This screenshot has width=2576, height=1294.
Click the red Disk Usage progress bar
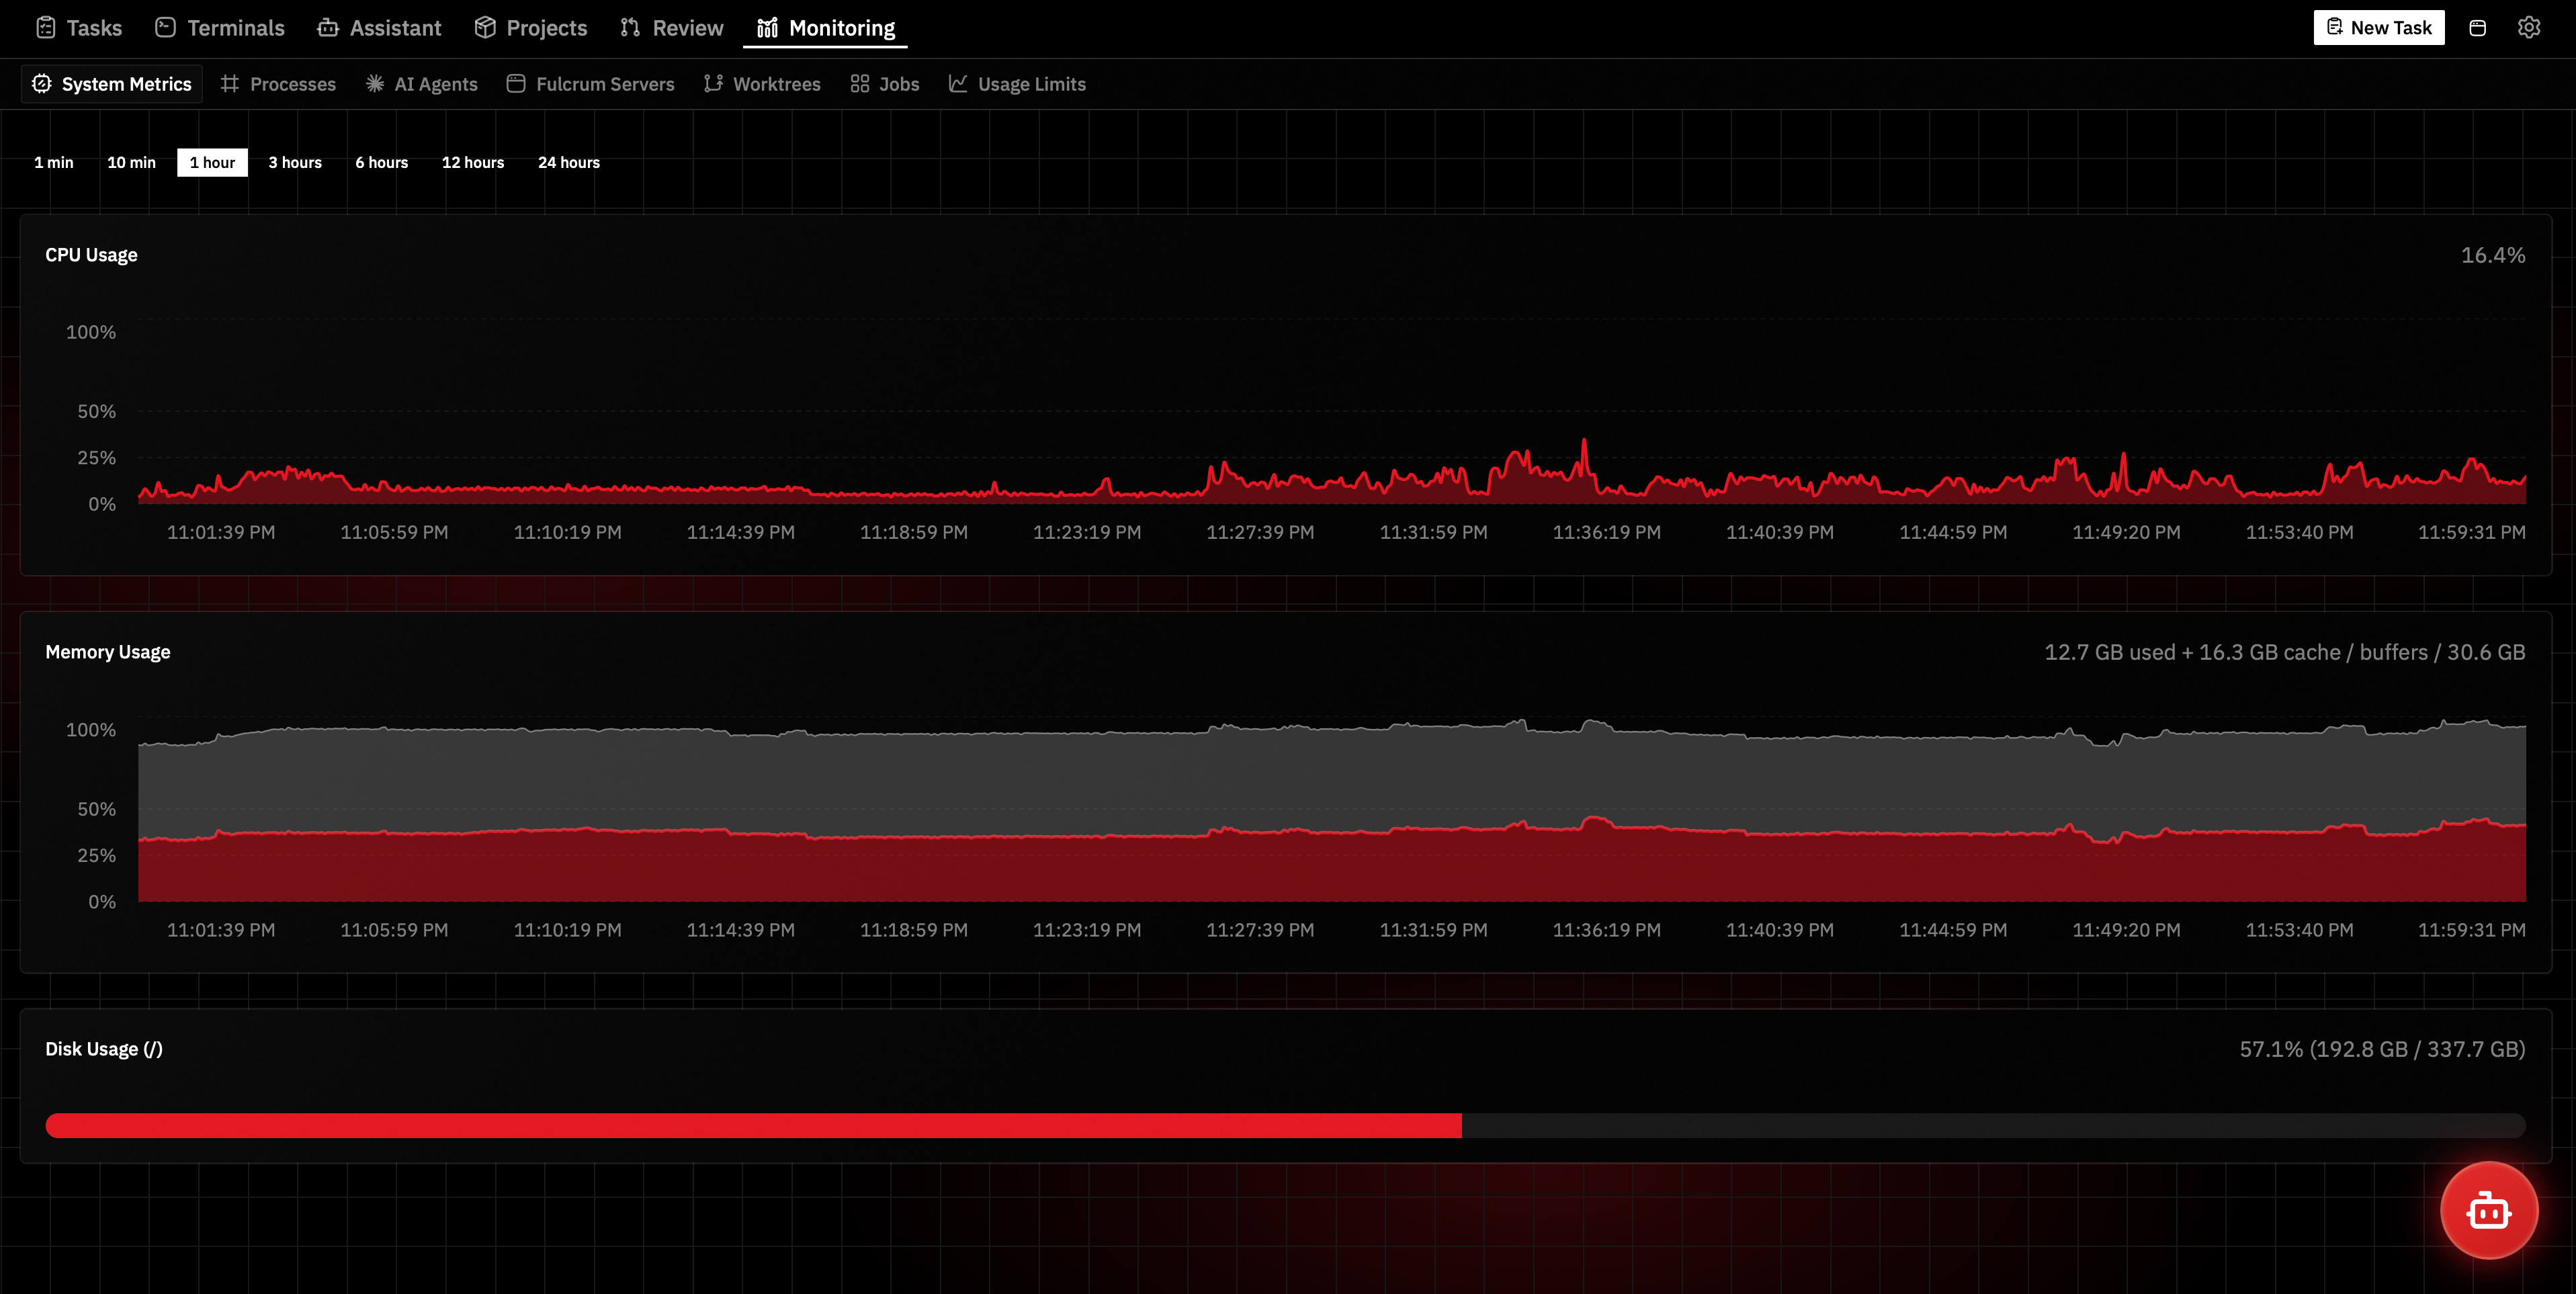750,1125
